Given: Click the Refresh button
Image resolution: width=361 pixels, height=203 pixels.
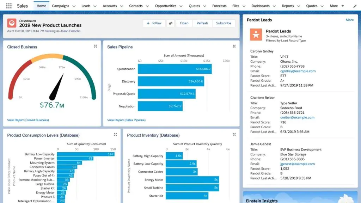Looking at the screenshot, I should click(x=202, y=23).
